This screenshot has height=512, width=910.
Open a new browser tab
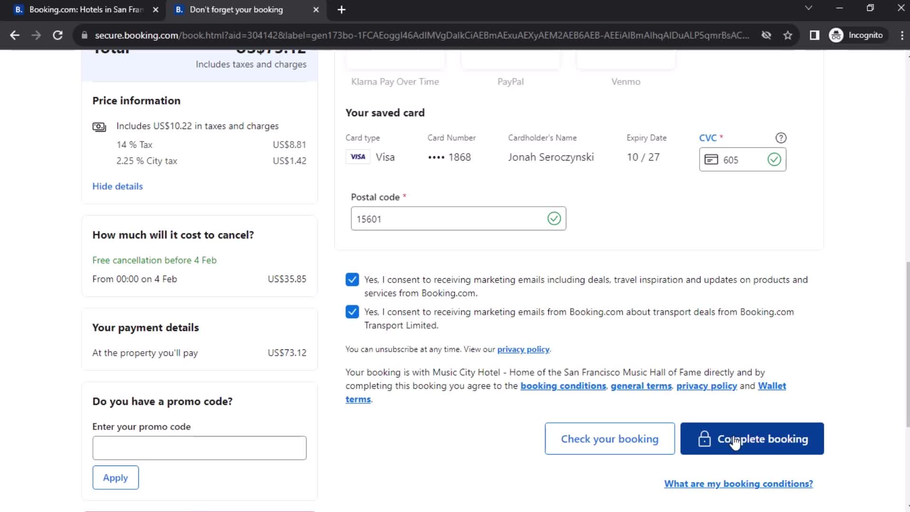click(341, 9)
